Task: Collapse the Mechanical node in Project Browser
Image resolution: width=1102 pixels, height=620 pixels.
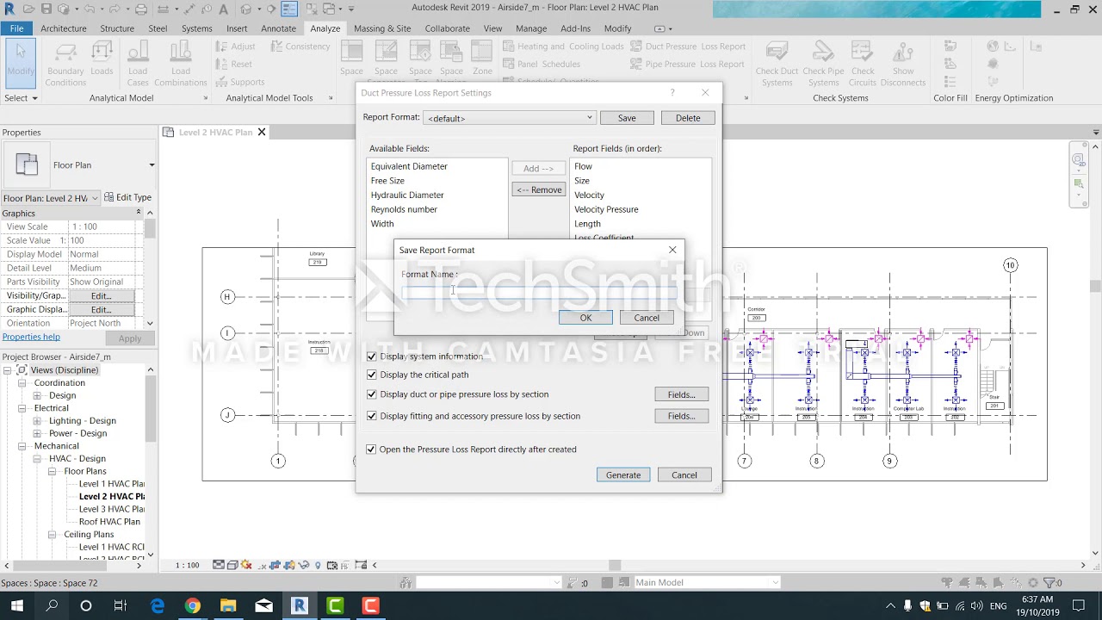Action: pos(22,446)
